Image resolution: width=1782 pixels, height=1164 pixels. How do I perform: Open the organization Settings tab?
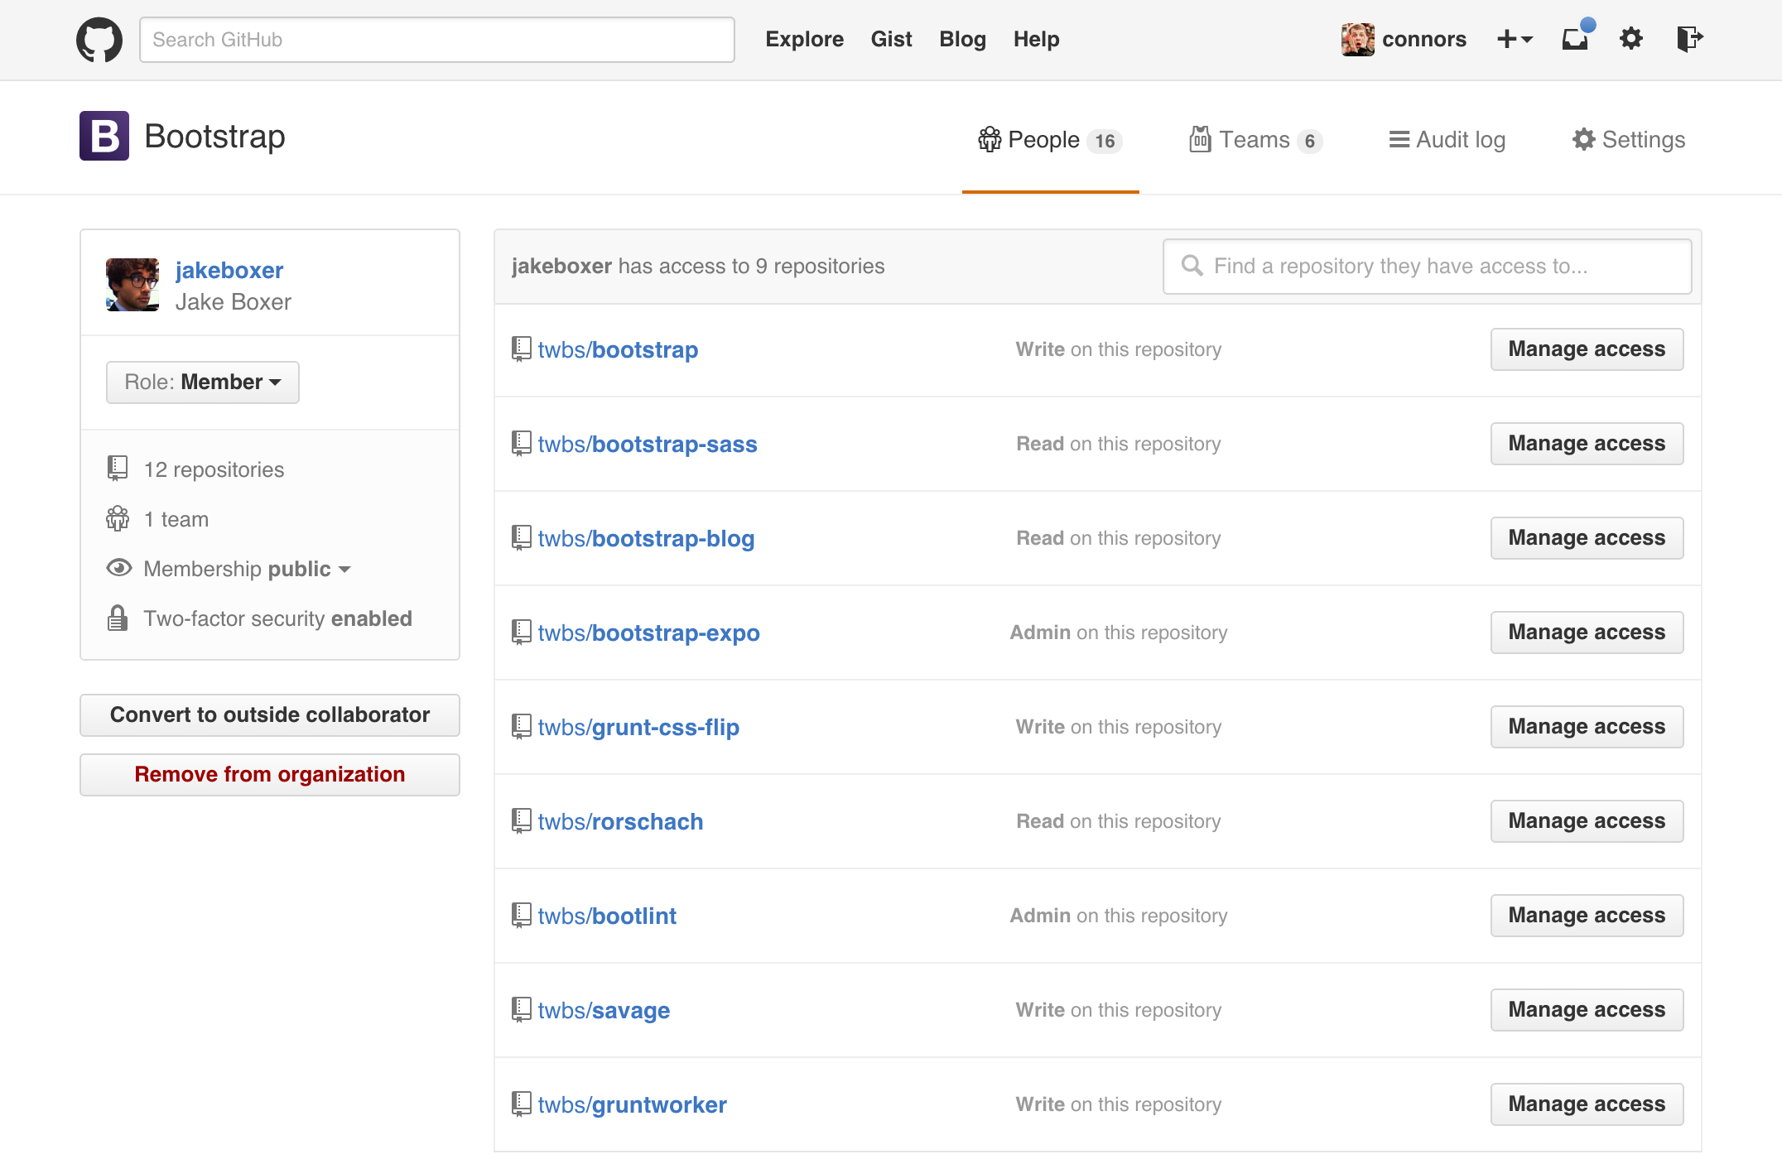coord(1629,140)
